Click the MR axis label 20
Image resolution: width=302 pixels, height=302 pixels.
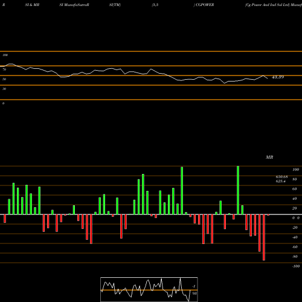pos(295,208)
